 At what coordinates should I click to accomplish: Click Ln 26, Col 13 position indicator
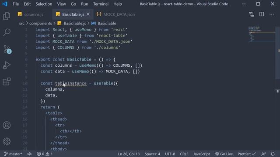pos(129,154)
